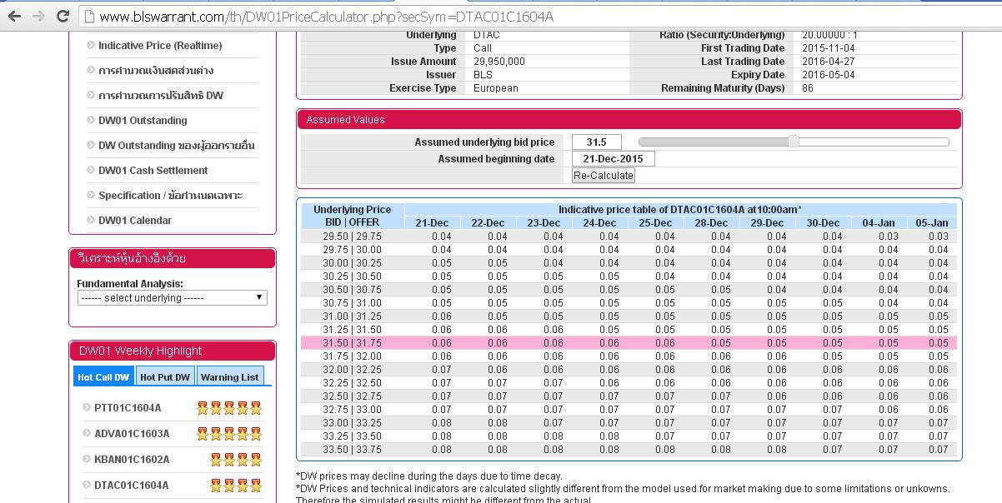1002x503 pixels.
Task: Open the KBAN01C1602A warrant link
Action: coord(132,459)
